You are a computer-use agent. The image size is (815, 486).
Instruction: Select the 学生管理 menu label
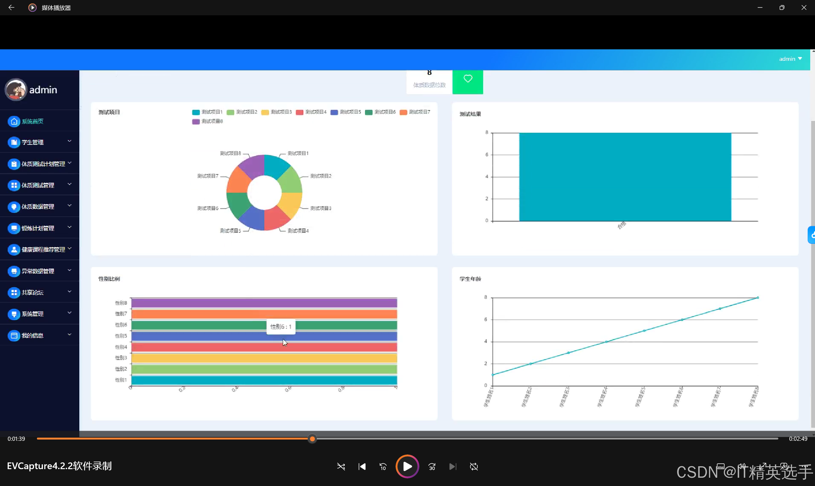pyautogui.click(x=32, y=143)
